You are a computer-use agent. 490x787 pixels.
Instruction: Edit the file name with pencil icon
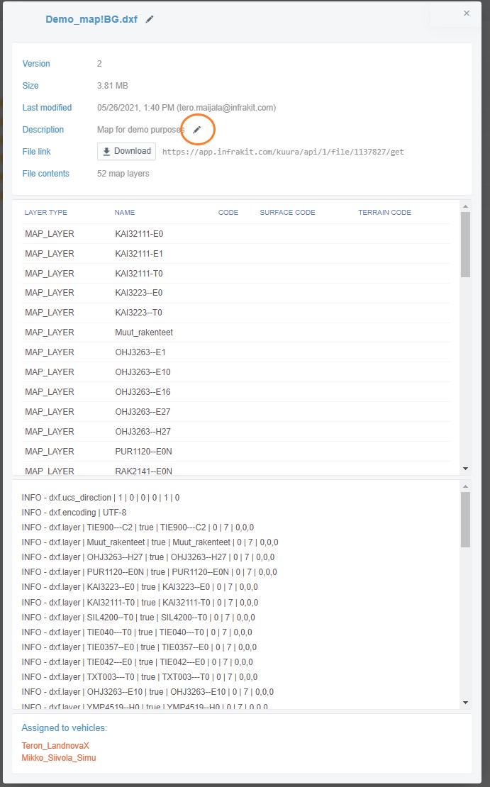[x=150, y=19]
